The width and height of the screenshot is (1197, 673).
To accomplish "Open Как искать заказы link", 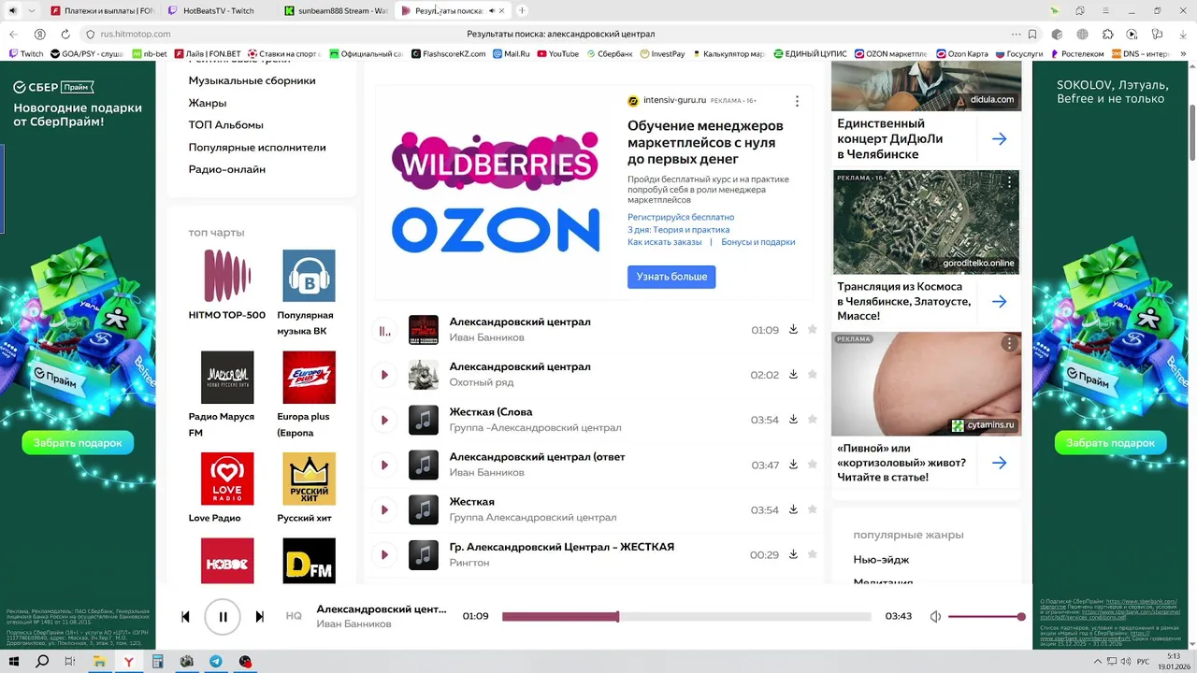I will click(664, 242).
